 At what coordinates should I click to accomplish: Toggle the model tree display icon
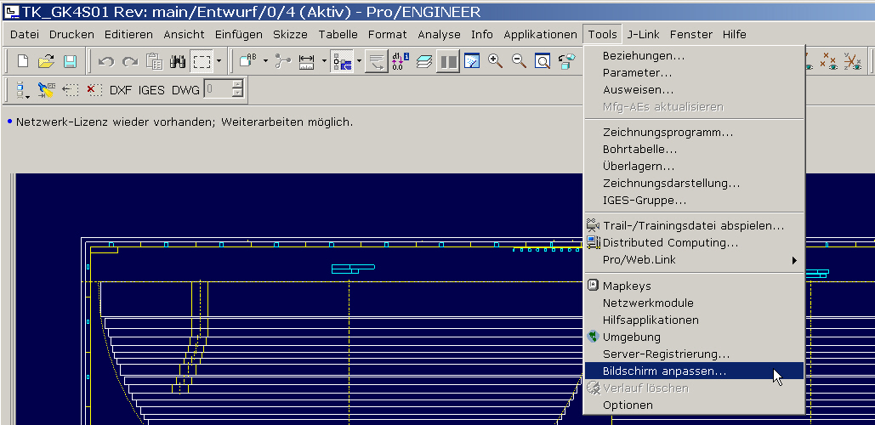click(x=342, y=61)
